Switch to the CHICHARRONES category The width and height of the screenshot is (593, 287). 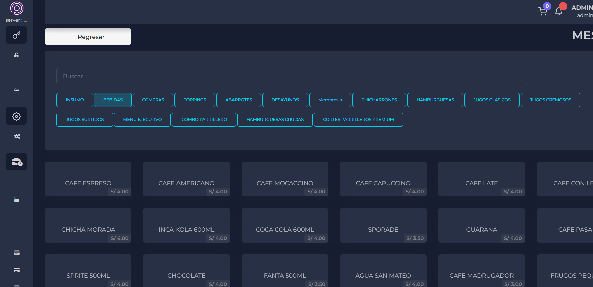379,100
